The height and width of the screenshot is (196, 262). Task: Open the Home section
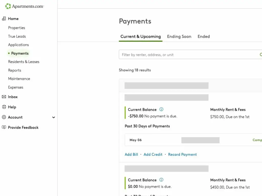[13, 19]
